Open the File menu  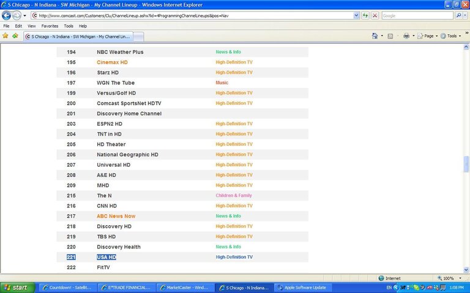point(6,26)
